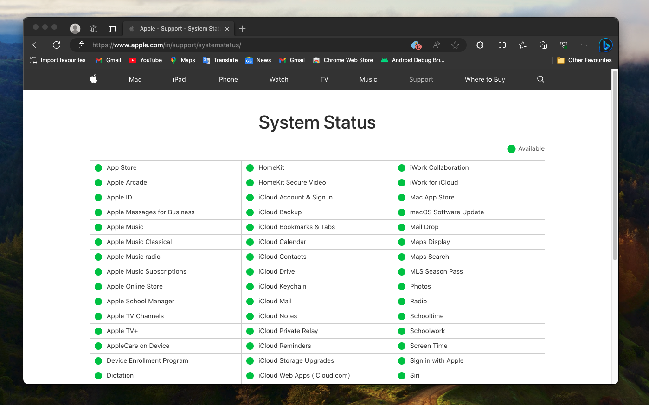
Task: Open a new tab with plus icon
Action: pos(242,29)
